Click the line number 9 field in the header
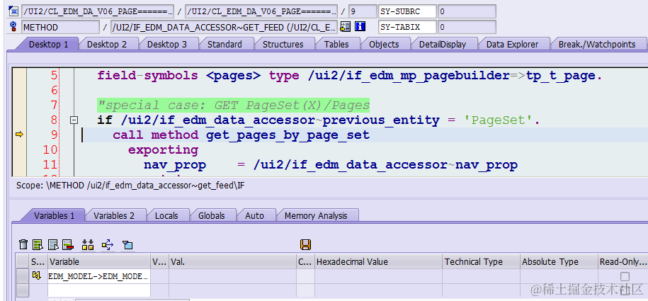 coord(363,11)
